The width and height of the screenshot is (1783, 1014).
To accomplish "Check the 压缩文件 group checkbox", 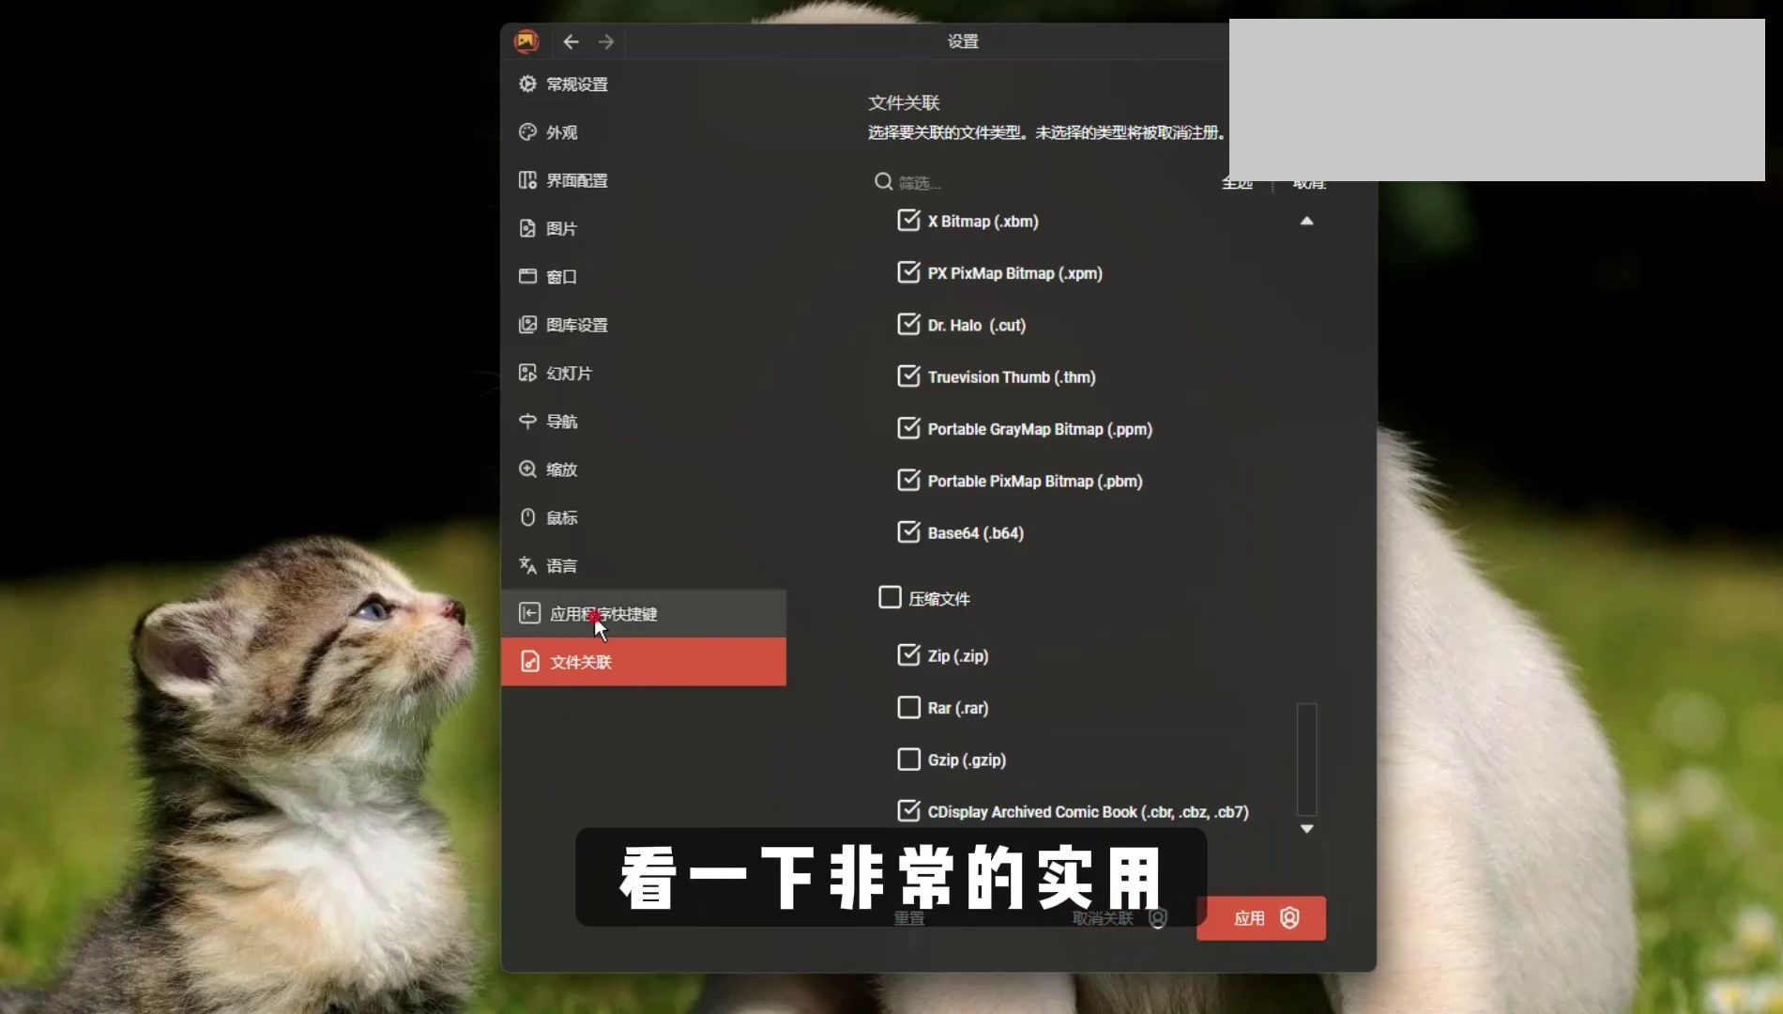I will coord(890,598).
